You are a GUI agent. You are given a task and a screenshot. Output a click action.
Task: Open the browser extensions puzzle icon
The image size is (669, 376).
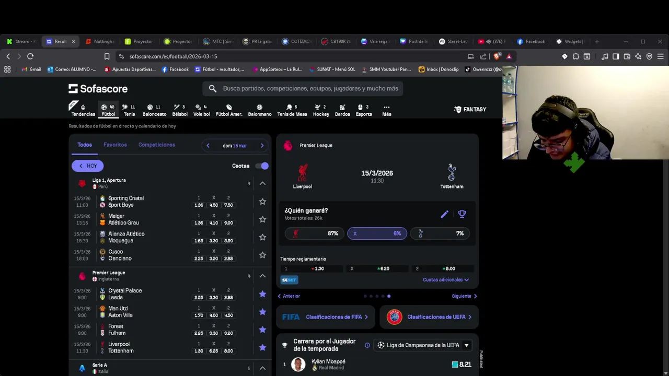coord(576,56)
